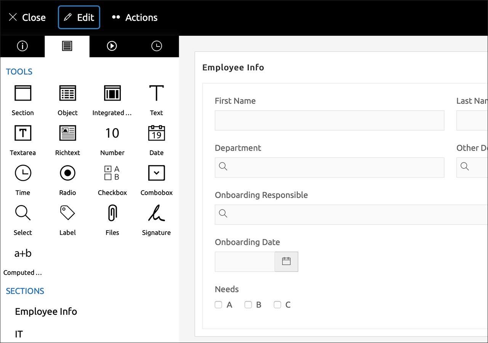The width and height of the screenshot is (488, 343).
Task: Click the Radio tool icon
Action: coord(67,173)
